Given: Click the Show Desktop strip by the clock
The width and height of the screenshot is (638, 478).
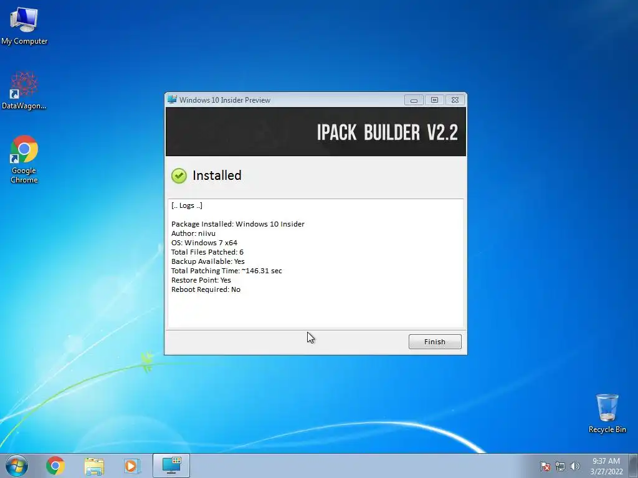Looking at the screenshot, I should 634,466.
